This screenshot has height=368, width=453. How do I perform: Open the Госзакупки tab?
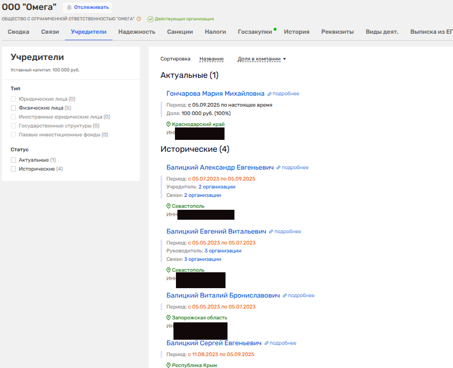(255, 32)
